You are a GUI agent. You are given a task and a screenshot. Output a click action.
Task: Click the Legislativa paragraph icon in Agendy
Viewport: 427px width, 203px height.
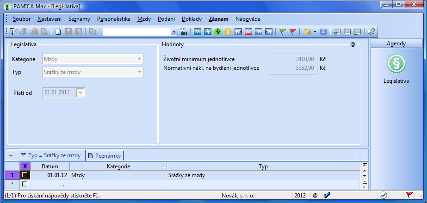pos(396,64)
